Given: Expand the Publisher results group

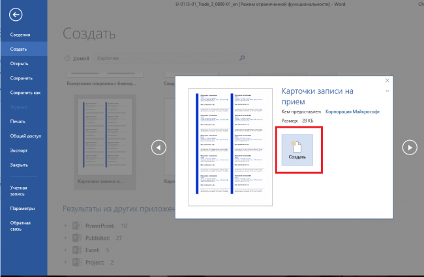Looking at the screenshot, I should (x=66, y=237).
